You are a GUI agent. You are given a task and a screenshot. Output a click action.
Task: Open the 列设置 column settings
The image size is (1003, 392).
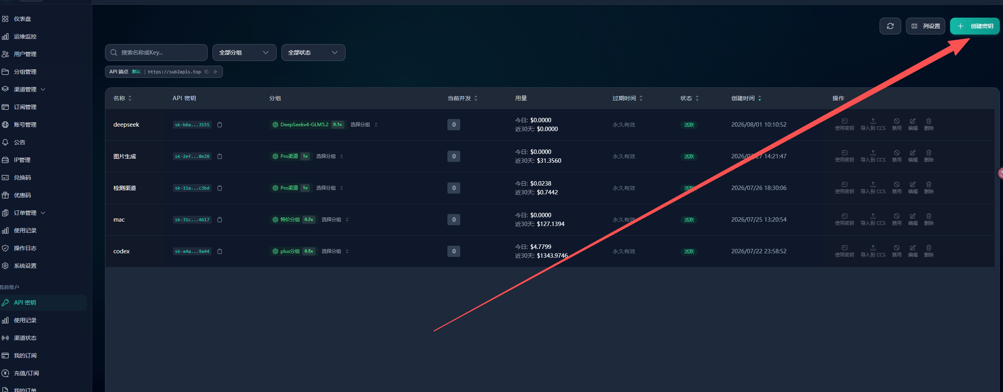pyautogui.click(x=926, y=26)
